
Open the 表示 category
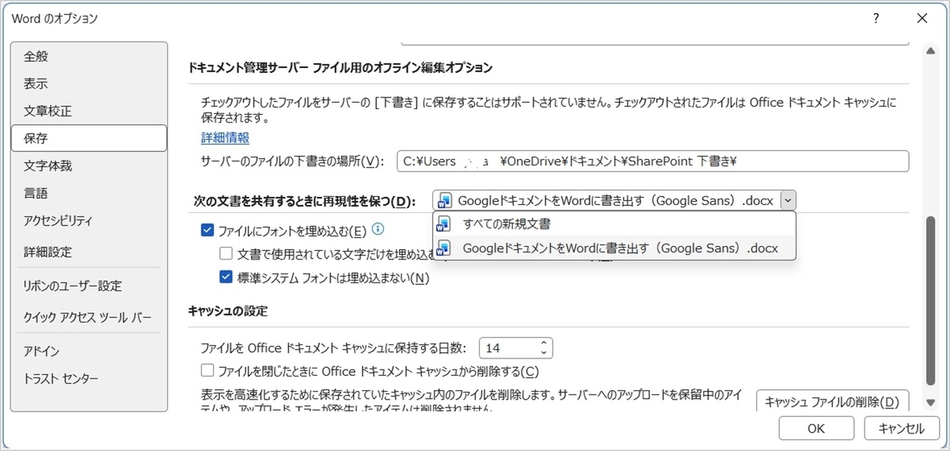(x=89, y=83)
